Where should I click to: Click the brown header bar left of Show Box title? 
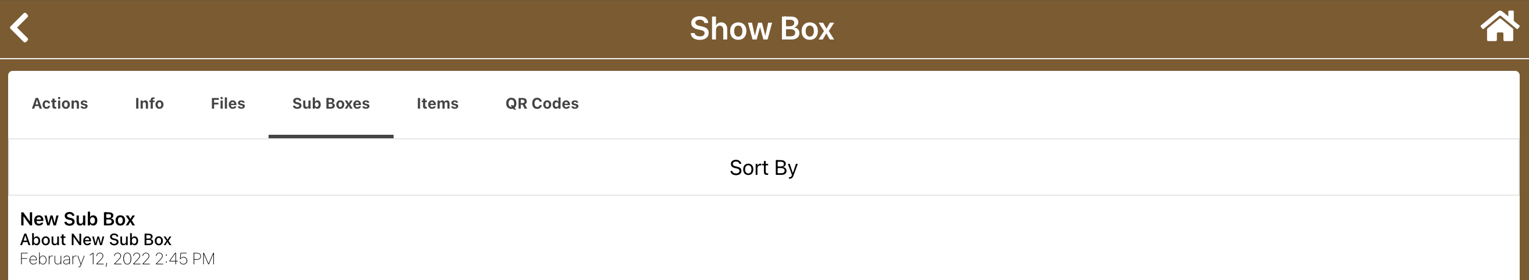tap(356, 28)
